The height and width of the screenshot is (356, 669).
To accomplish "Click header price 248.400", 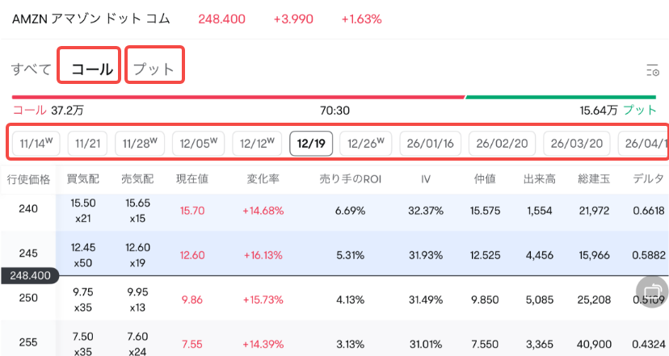I will pos(222,19).
